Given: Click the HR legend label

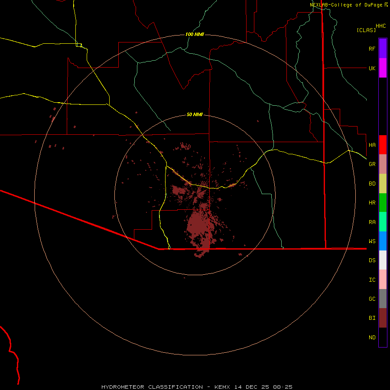Looking at the screenshot, I should [x=372, y=203].
